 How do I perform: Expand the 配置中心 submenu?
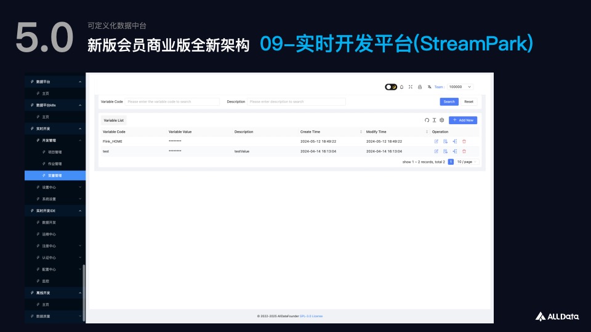click(55, 269)
